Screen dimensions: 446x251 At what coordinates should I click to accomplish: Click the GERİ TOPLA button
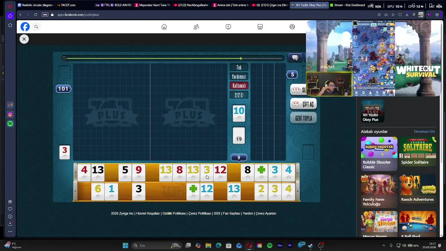[x=303, y=118]
